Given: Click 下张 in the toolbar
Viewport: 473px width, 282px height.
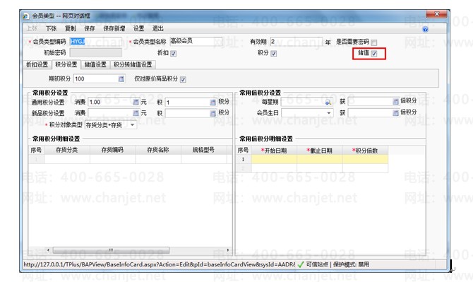Looking at the screenshot, I should point(52,28).
